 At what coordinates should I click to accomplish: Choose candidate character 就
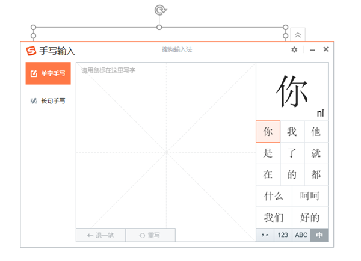tap(316, 153)
